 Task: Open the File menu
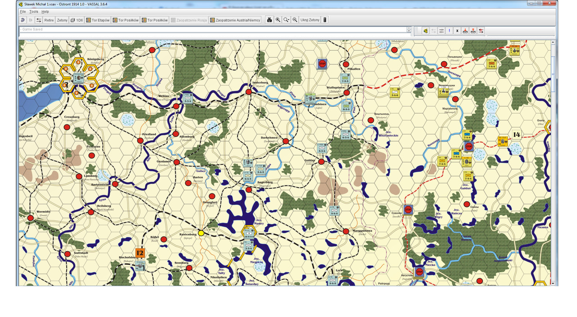[23, 11]
